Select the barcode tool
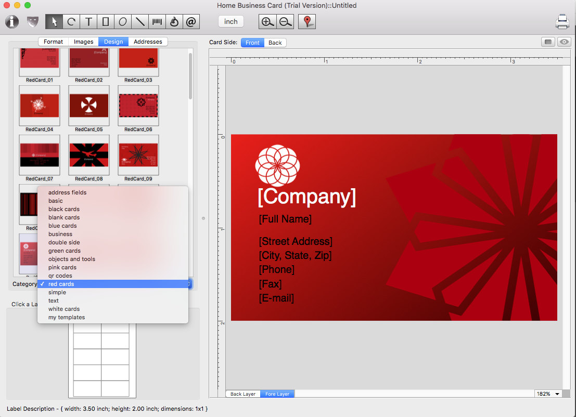This screenshot has height=417, width=576. tap(157, 22)
